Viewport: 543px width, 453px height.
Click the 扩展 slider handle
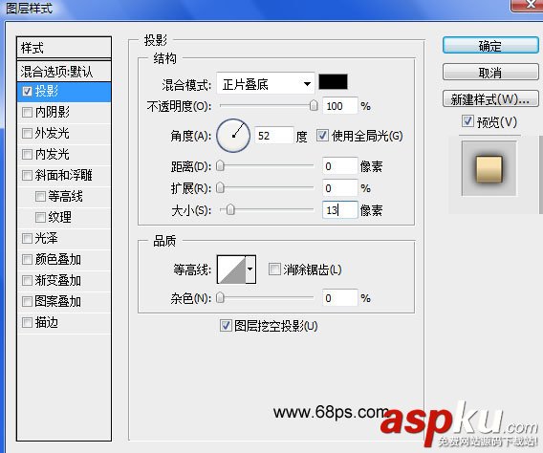pyautogui.click(x=220, y=188)
